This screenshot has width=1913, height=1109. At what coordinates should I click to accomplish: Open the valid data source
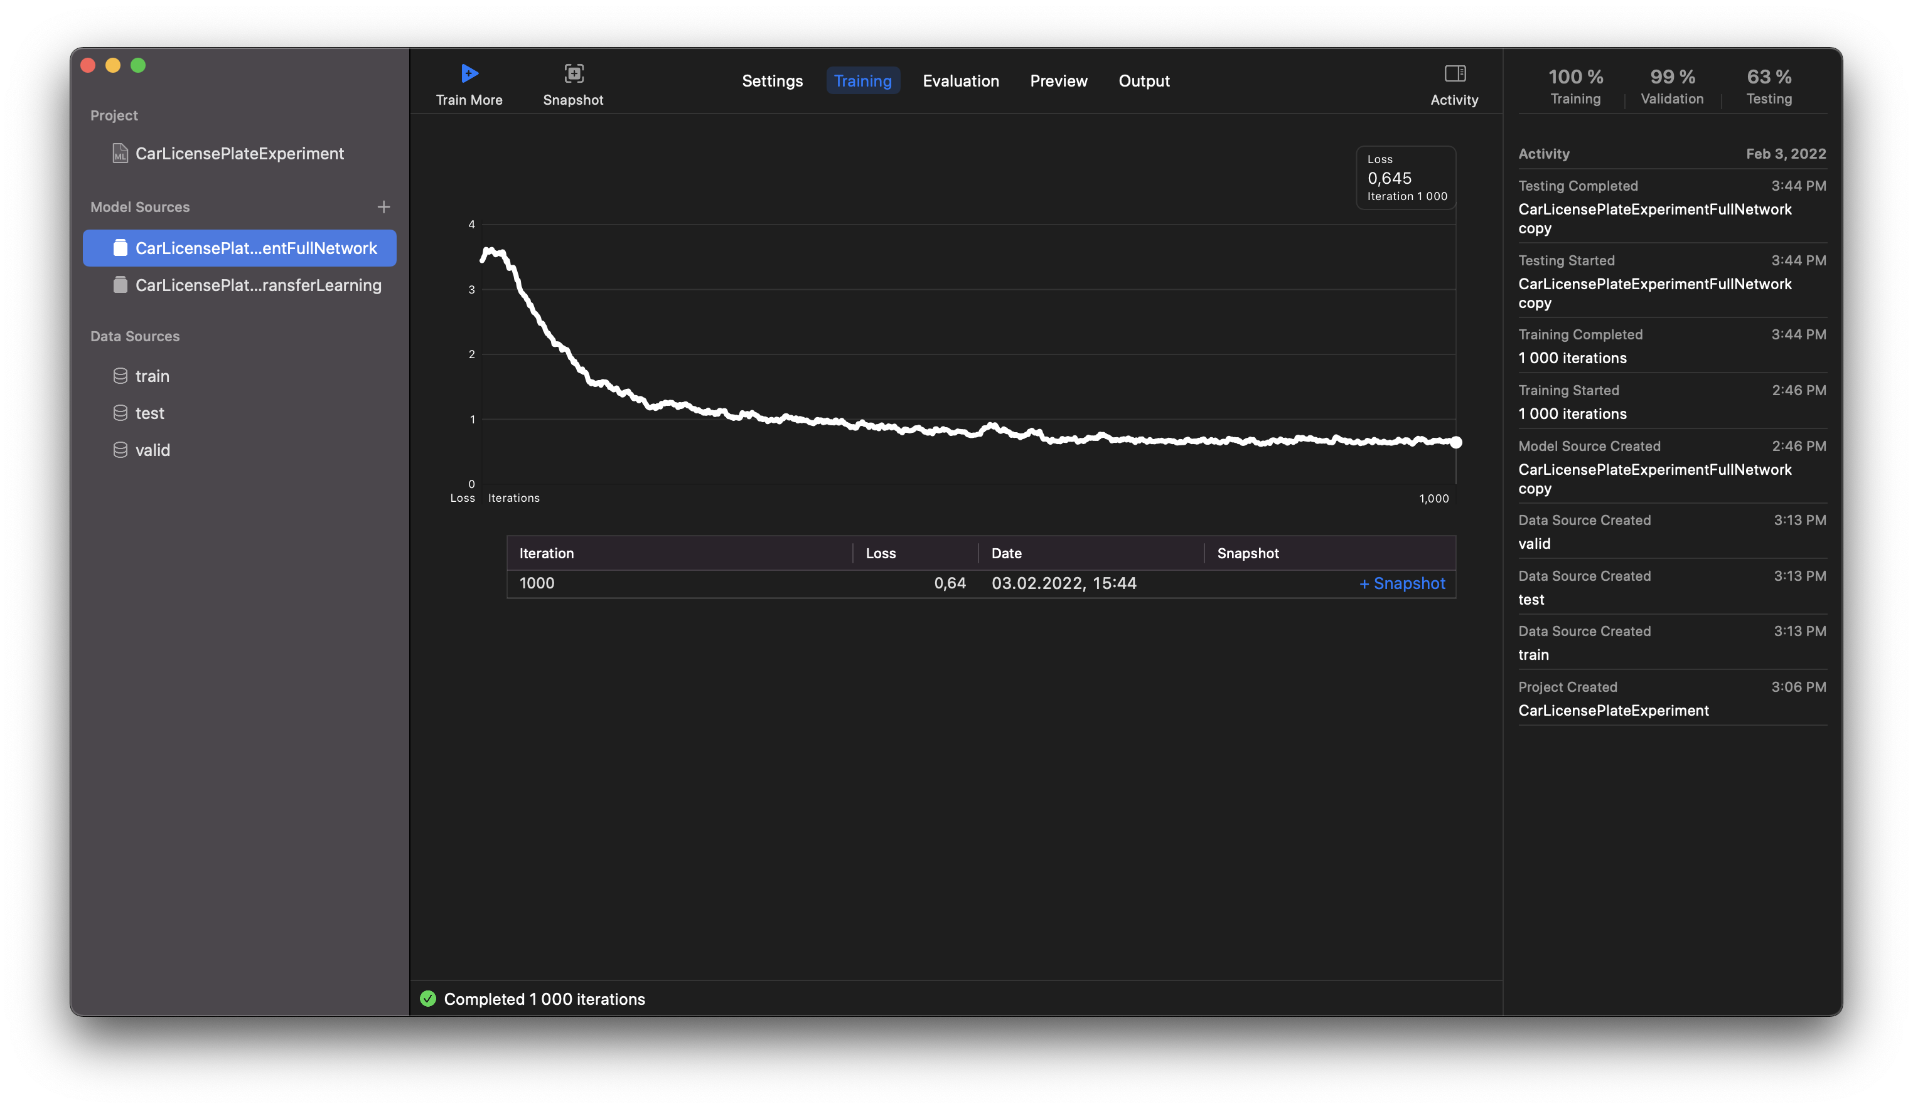pyautogui.click(x=239, y=450)
